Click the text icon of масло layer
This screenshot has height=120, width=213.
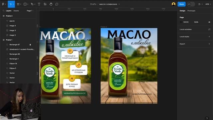pos(7,21)
